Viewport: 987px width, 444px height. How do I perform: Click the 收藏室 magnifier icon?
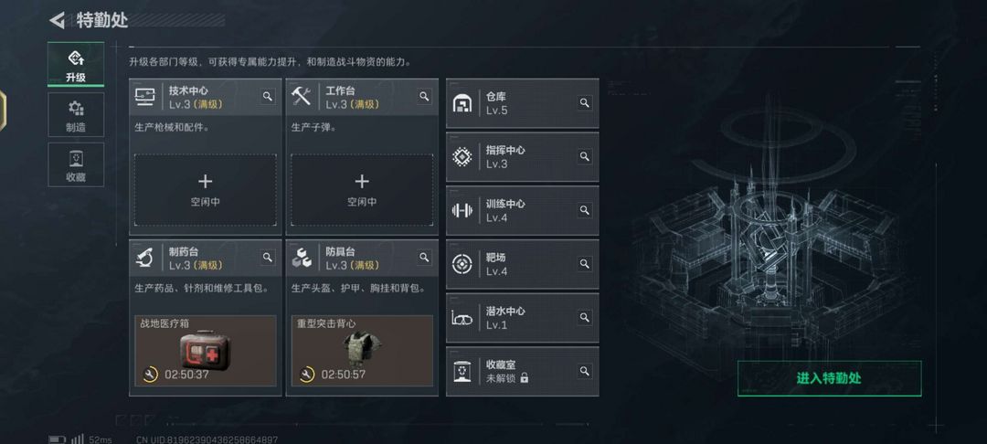click(x=585, y=371)
